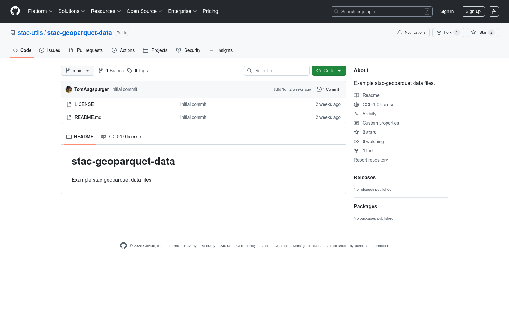Open the Projects tab

tap(155, 50)
